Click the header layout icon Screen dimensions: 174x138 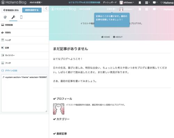coord(3,40)
